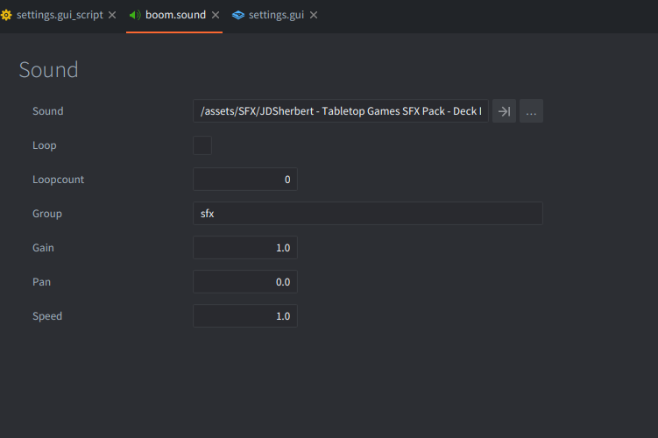Screen dimensions: 658x438
Task: Click the Sound heading title
Action: (49, 70)
